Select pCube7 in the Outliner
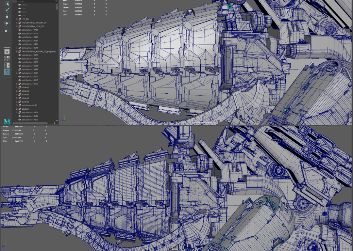The image size is (353, 251). [25, 109]
